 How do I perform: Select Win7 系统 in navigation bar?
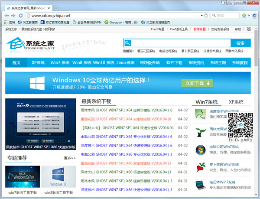[x=60, y=62]
